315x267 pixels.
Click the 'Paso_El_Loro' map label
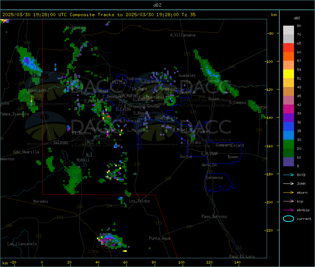242,256
